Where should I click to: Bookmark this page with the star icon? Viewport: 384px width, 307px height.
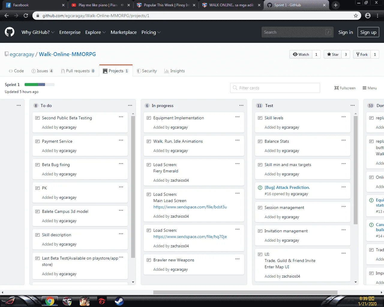356,16
